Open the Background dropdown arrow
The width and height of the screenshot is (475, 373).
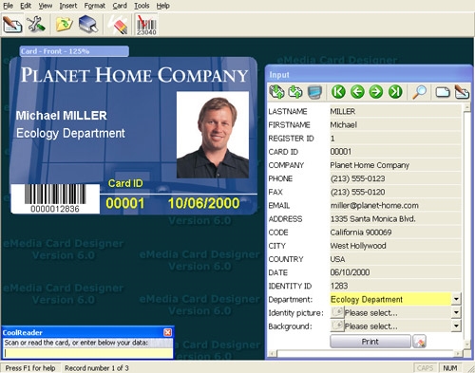click(x=456, y=326)
